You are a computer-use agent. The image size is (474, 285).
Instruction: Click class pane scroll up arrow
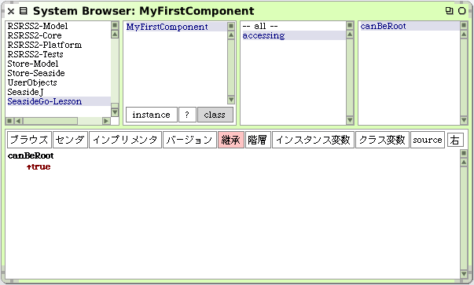231,35
